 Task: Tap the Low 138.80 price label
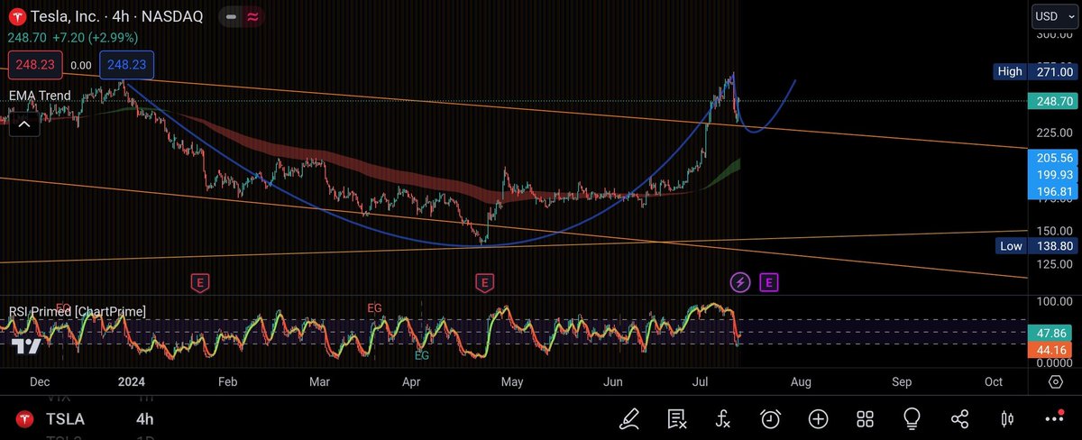pos(1034,245)
